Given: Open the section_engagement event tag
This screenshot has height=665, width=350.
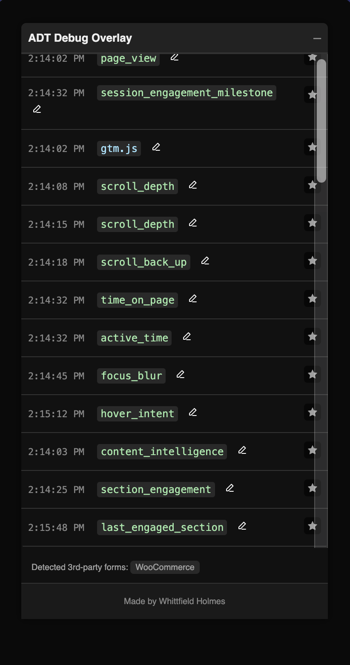Looking at the screenshot, I should pyautogui.click(x=156, y=490).
